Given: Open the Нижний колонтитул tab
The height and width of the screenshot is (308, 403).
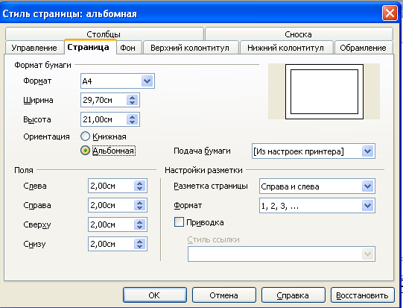Looking at the screenshot, I should click(285, 48).
